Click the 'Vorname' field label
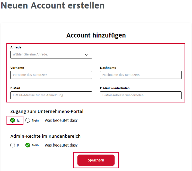Viewport: 192px width, 171px height. pyautogui.click(x=17, y=68)
